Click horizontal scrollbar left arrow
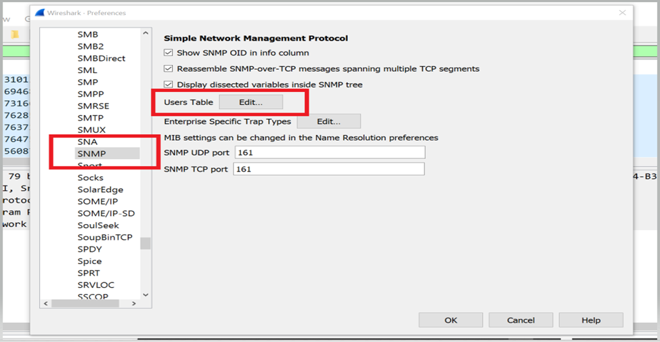 (45, 303)
